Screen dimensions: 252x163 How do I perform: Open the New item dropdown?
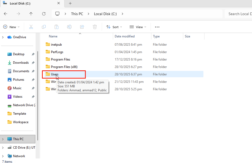pos(11,27)
